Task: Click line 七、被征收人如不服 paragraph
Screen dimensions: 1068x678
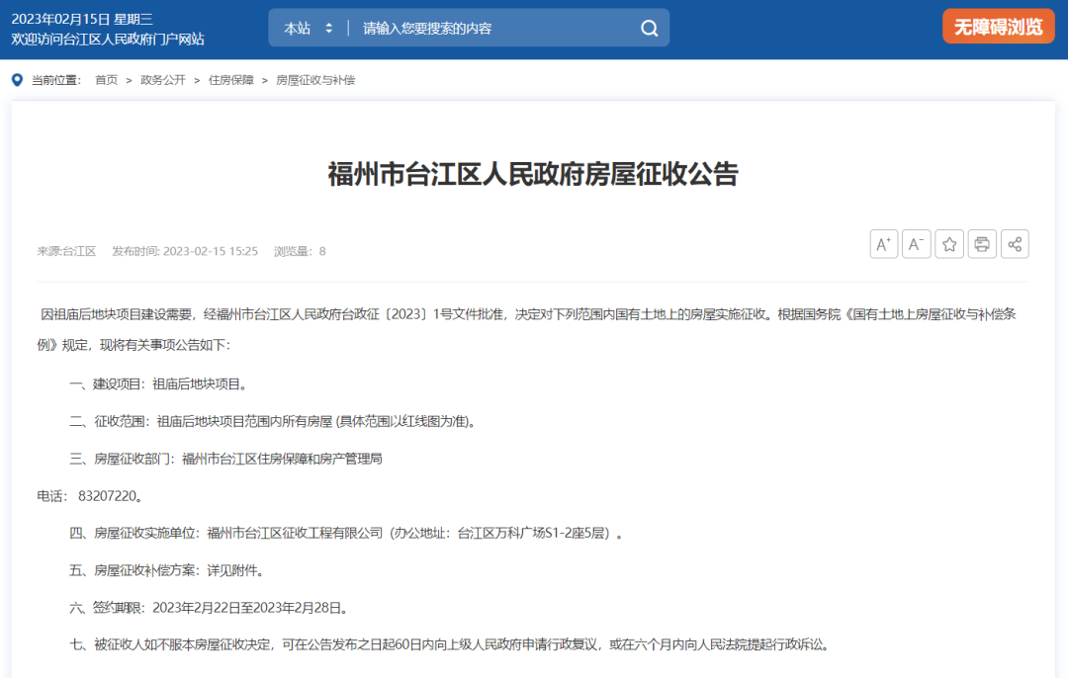Action: pyautogui.click(x=450, y=644)
